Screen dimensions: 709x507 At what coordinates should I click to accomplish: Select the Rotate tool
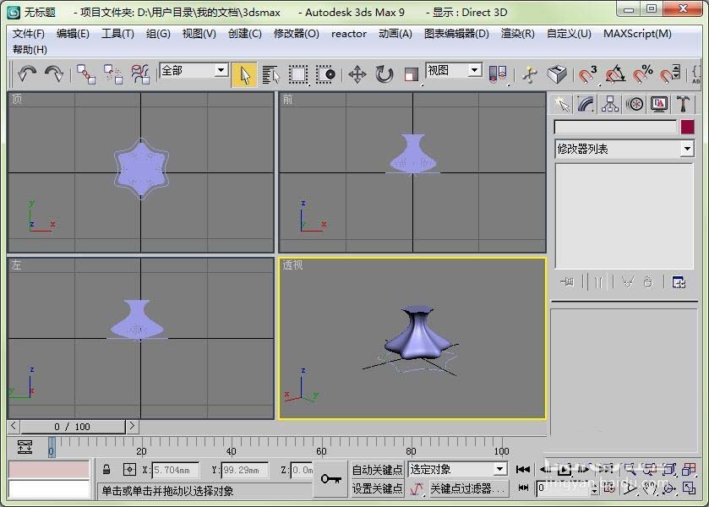pyautogui.click(x=384, y=74)
